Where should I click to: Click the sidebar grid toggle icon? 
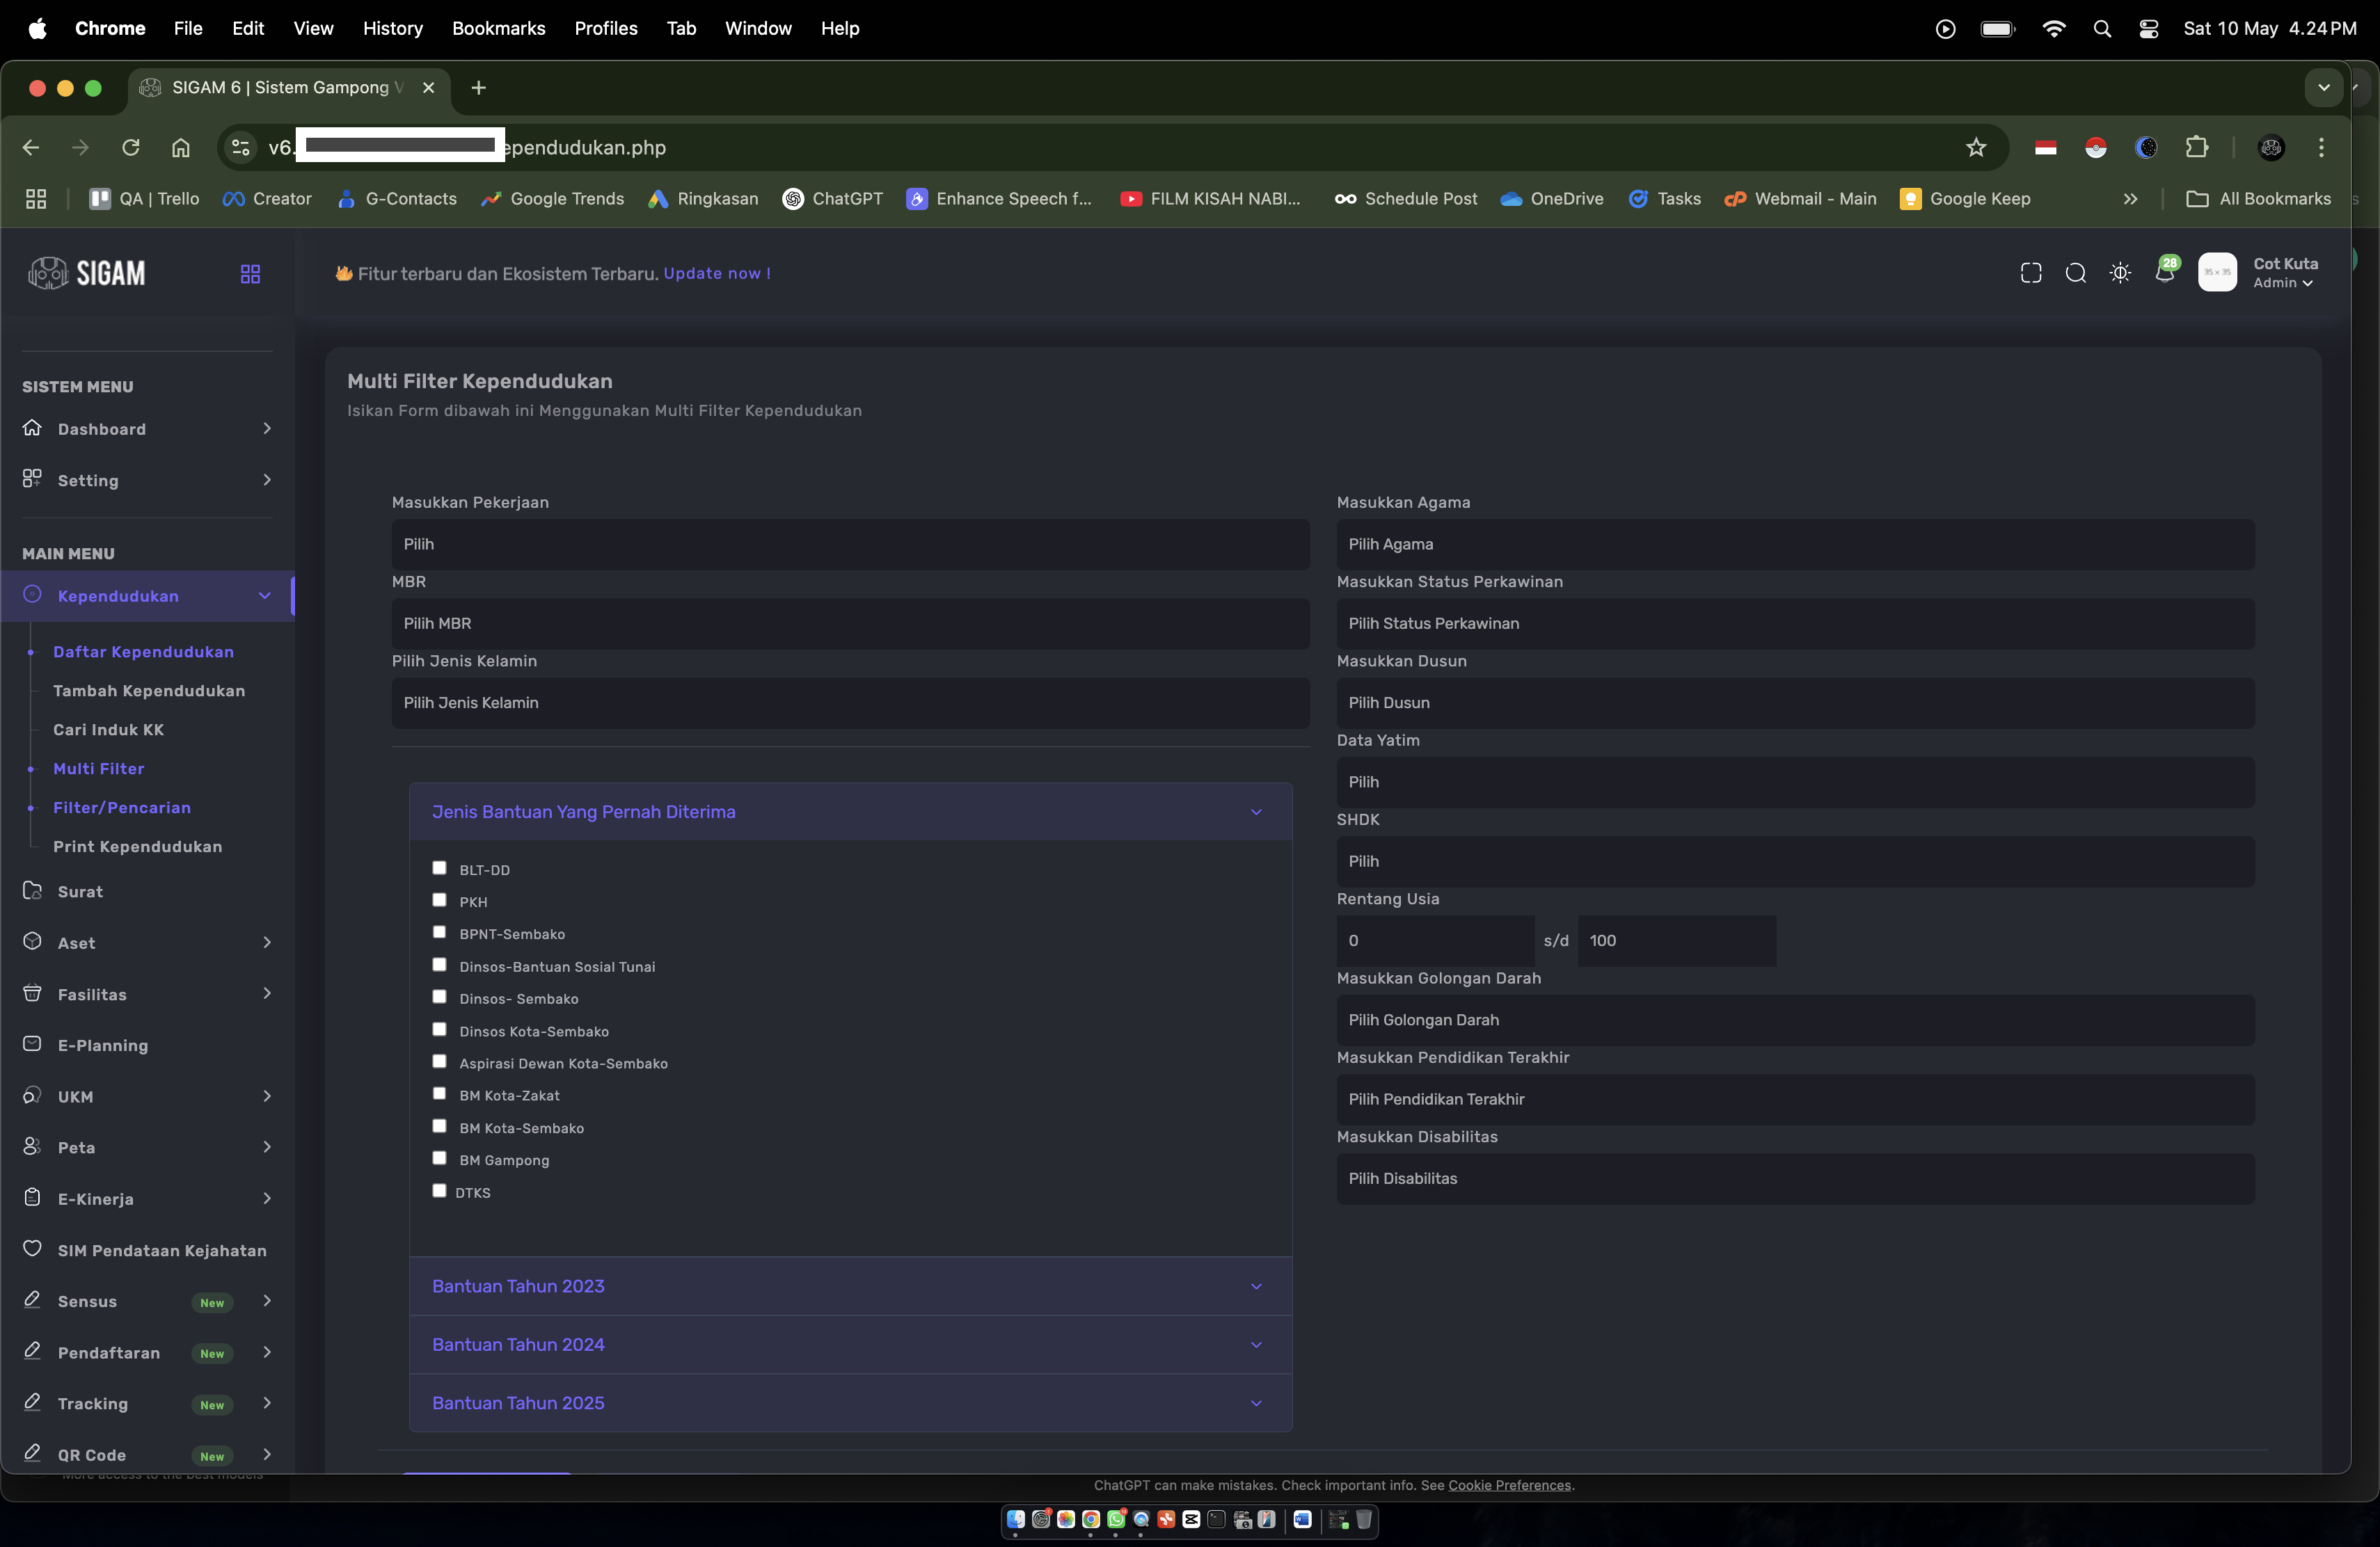tap(250, 274)
